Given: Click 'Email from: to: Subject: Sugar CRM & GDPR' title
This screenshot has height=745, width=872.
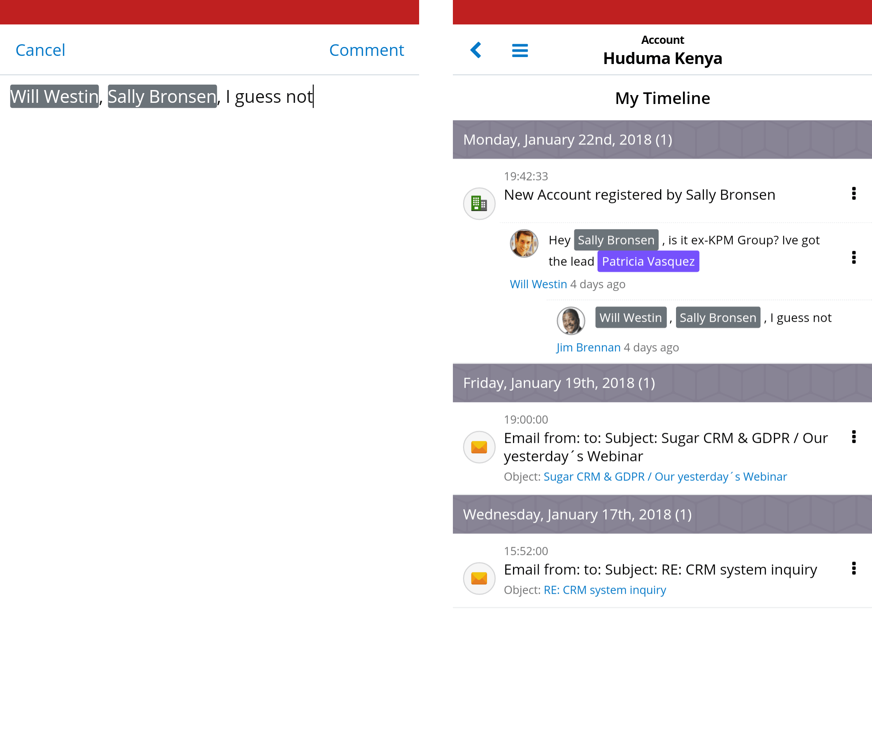Looking at the screenshot, I should 666,447.
